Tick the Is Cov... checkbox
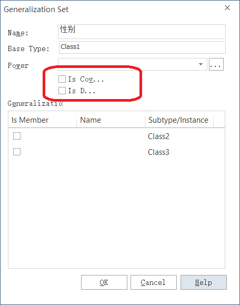Viewport: 240px width, 305px height. coord(62,79)
